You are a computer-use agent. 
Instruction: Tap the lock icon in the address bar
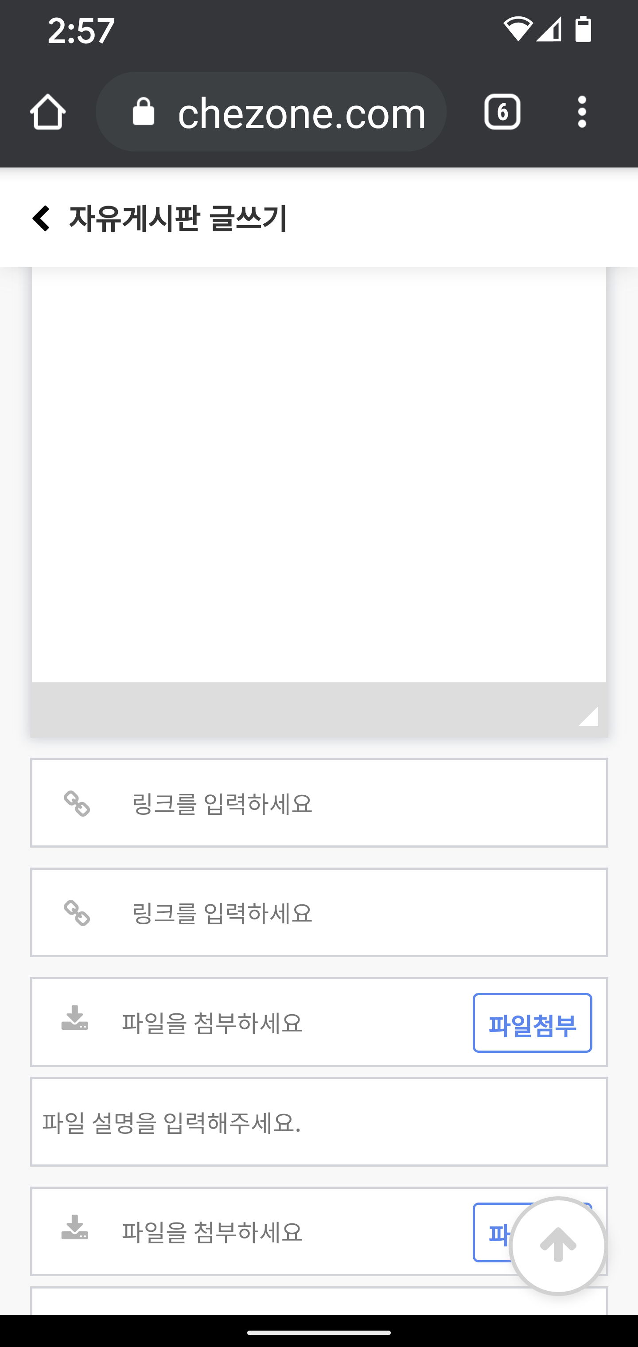point(143,112)
